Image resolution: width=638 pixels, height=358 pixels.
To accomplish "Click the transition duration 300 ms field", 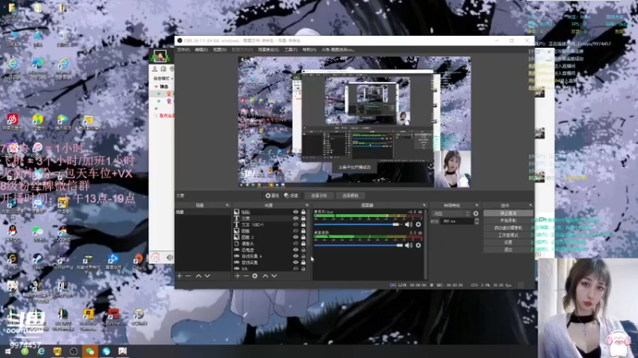I will (455, 221).
